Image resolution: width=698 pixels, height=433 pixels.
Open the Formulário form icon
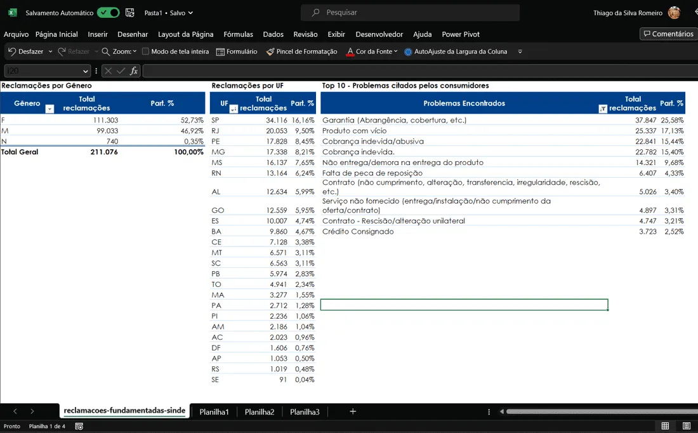tap(220, 51)
